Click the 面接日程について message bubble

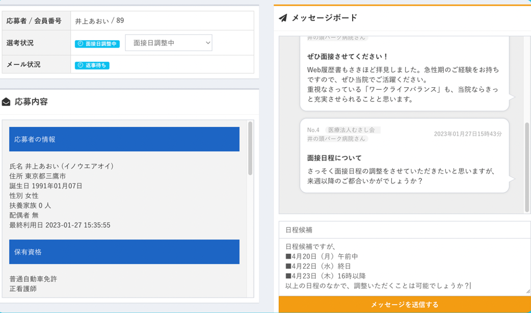[x=404, y=163]
